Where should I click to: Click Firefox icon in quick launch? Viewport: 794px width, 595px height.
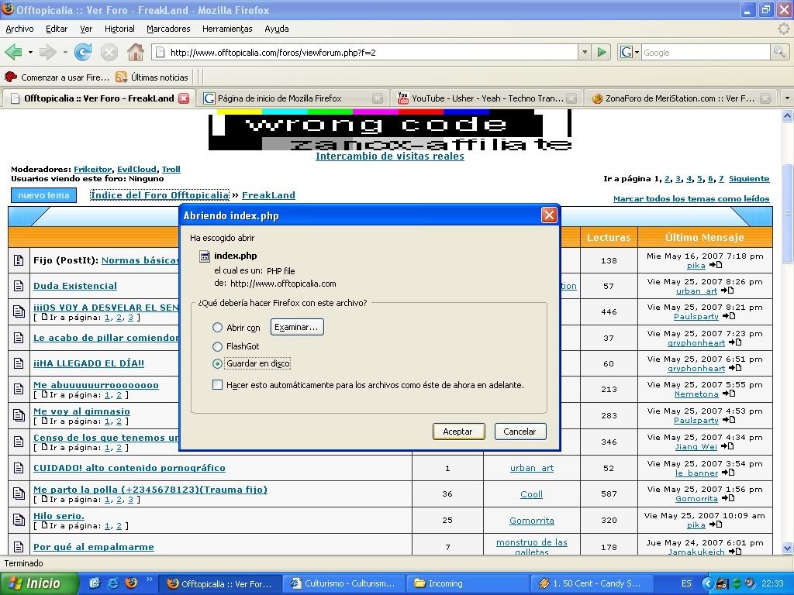point(130,583)
